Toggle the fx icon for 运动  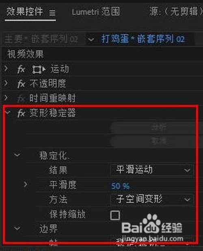[21, 70]
